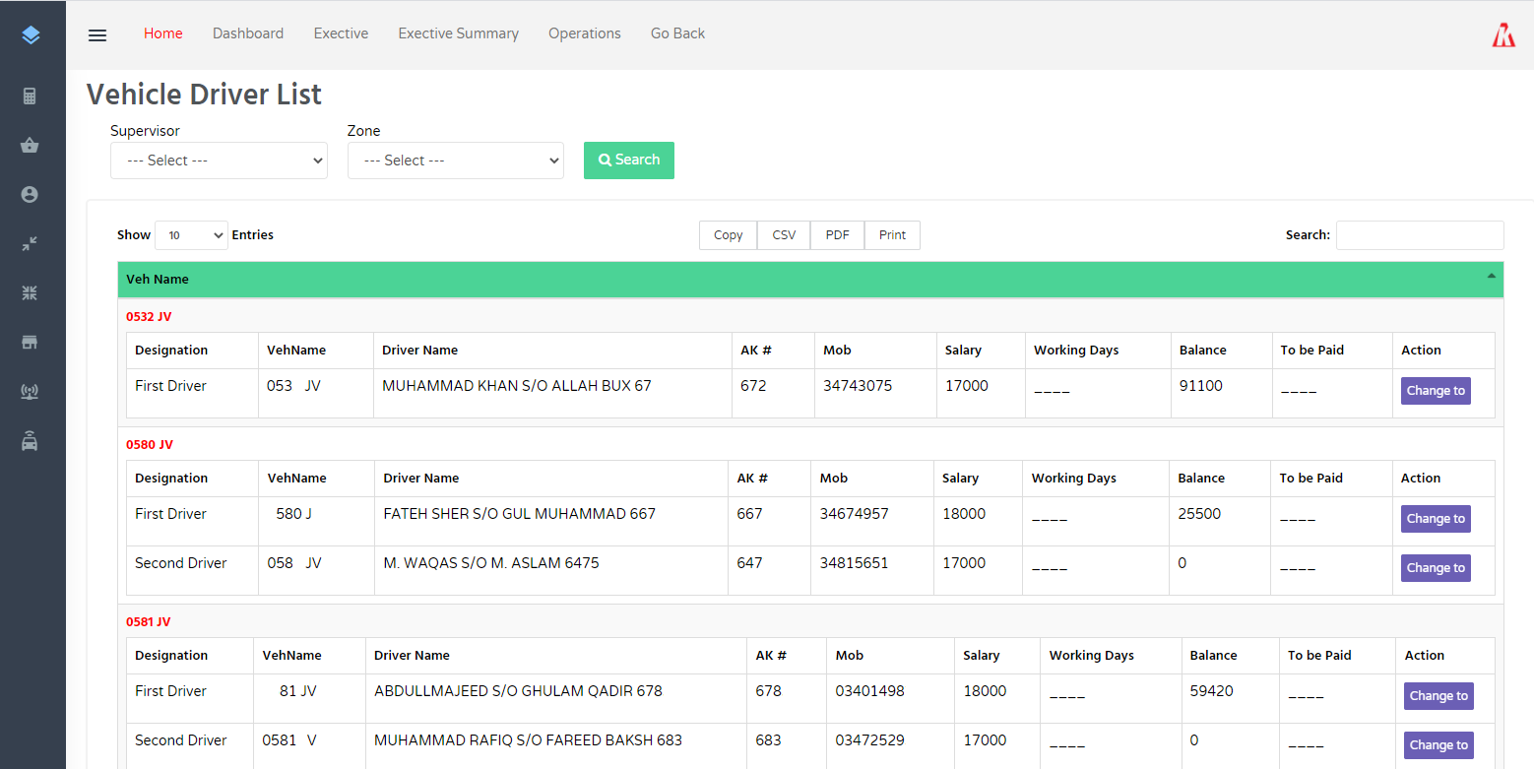The image size is (1534, 769).
Task: Open the broadcast antenna sidebar icon
Action: (30, 392)
